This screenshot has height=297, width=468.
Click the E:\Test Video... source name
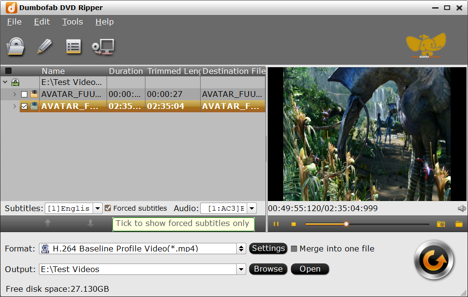72,82
